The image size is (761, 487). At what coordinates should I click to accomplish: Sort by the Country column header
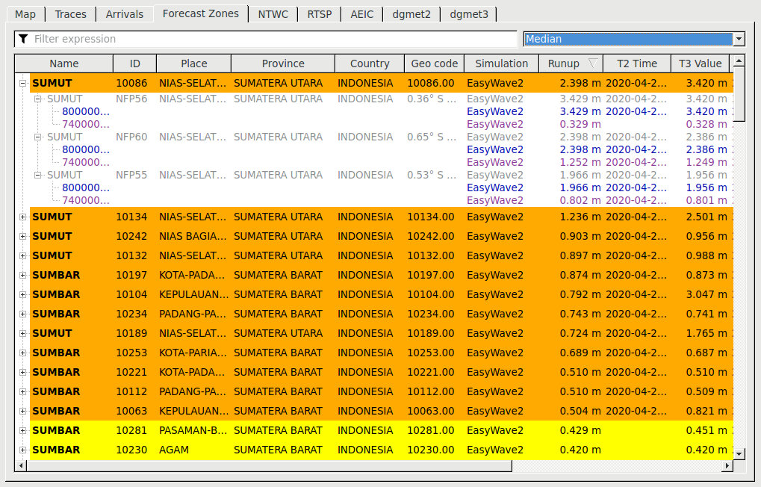click(370, 63)
